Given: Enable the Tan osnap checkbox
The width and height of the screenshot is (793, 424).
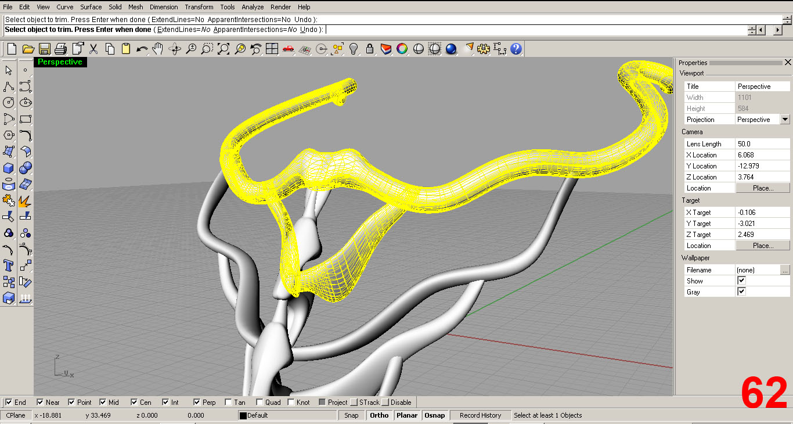Looking at the screenshot, I should [x=228, y=403].
